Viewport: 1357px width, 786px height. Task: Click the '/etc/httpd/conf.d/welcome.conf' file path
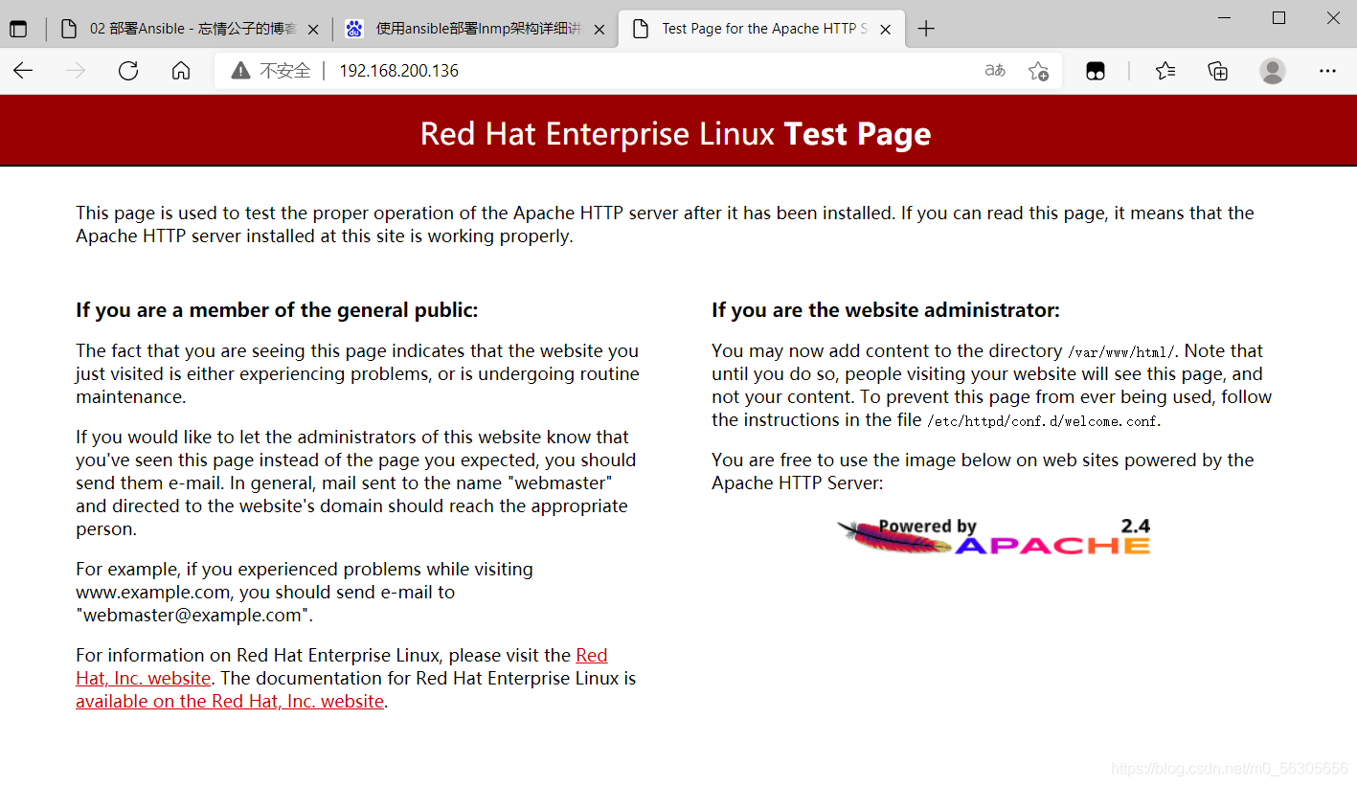pos(1044,420)
